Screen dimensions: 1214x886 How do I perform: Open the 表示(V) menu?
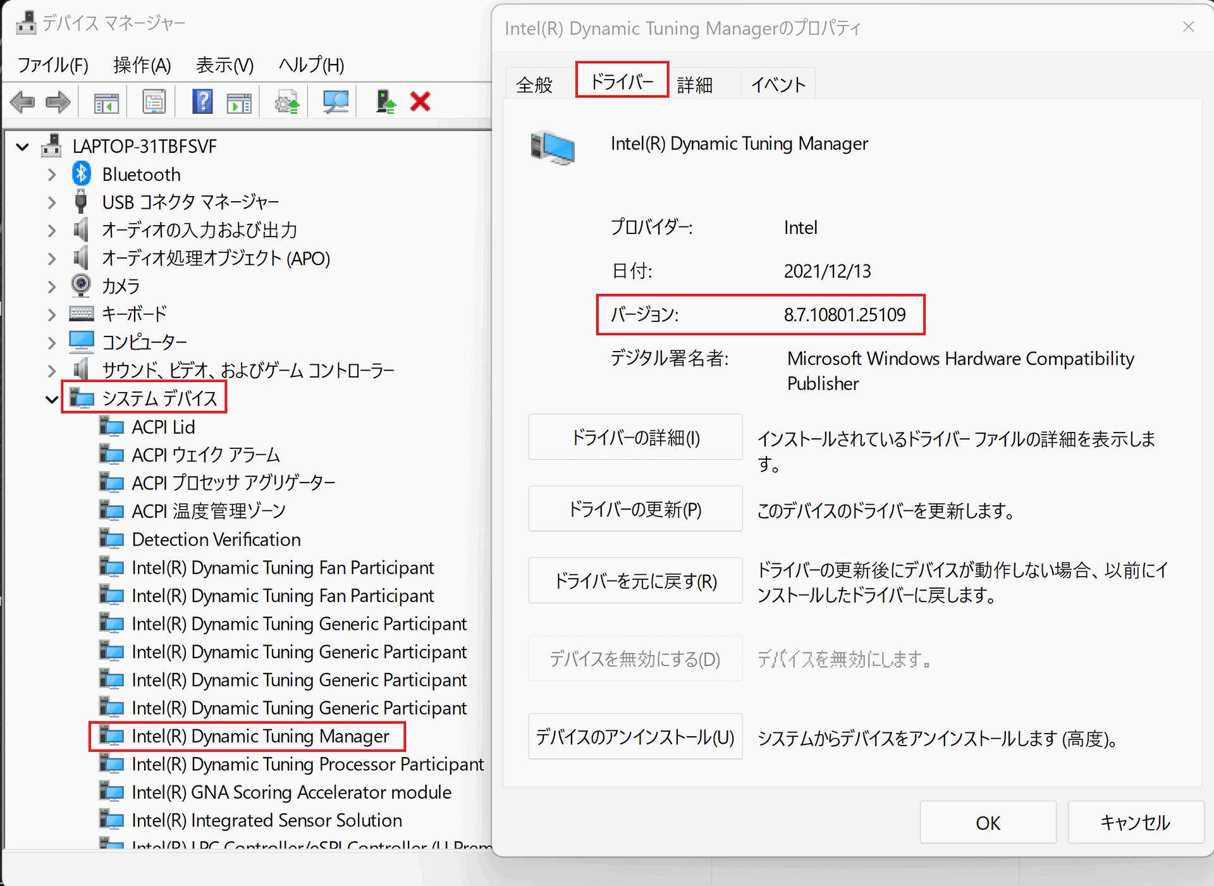click(x=224, y=65)
